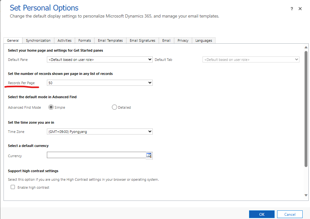
Task: Open the Email Signatures tab
Action: coord(143,40)
